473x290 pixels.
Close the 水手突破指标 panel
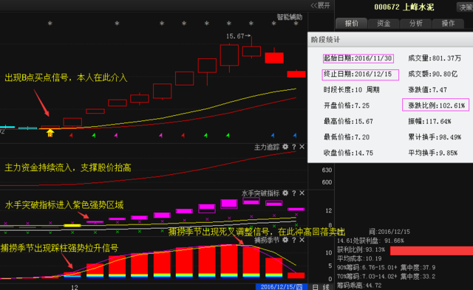coord(302,193)
